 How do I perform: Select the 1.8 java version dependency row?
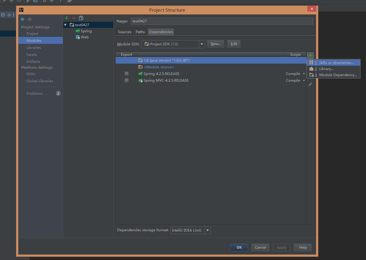coord(211,60)
